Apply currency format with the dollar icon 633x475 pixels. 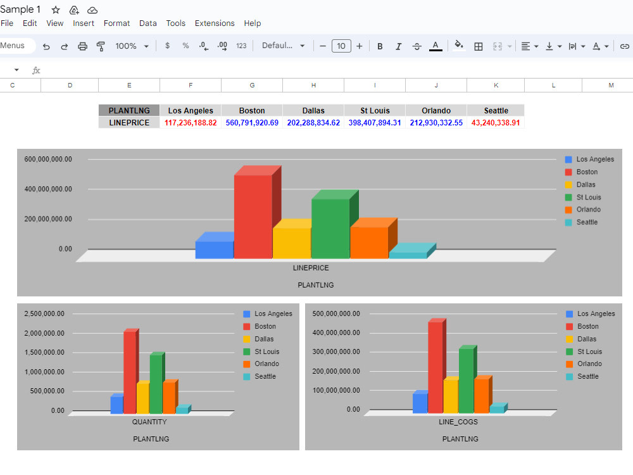168,46
